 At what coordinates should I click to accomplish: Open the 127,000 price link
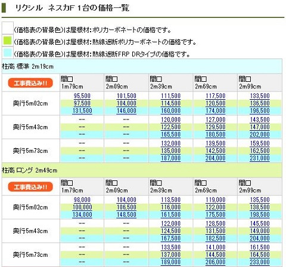[x=215, y=119]
